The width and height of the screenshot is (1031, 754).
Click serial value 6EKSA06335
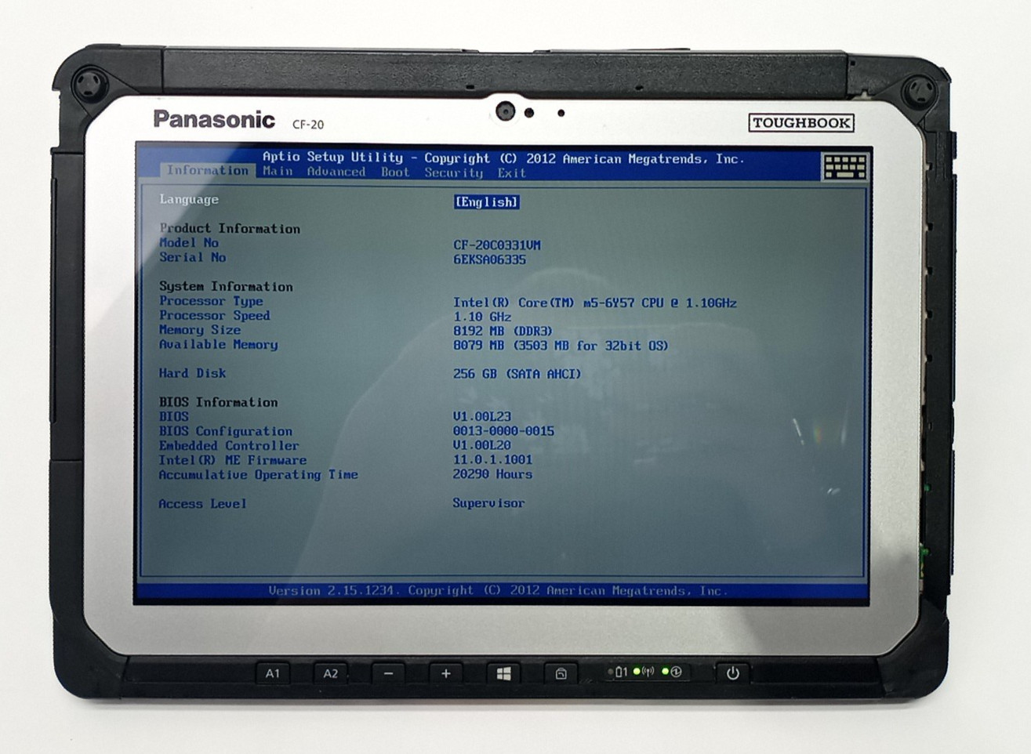click(x=489, y=259)
